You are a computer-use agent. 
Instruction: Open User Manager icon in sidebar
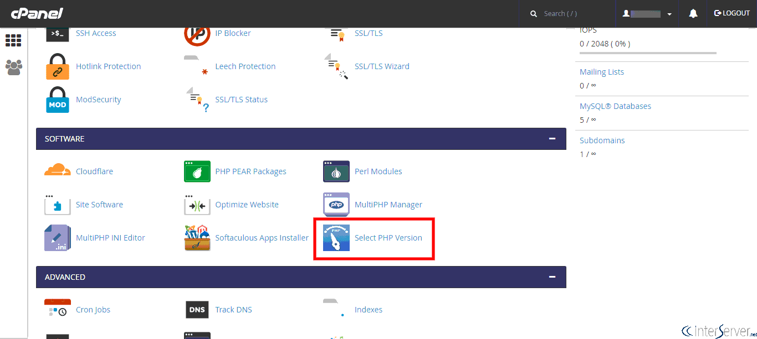13,67
